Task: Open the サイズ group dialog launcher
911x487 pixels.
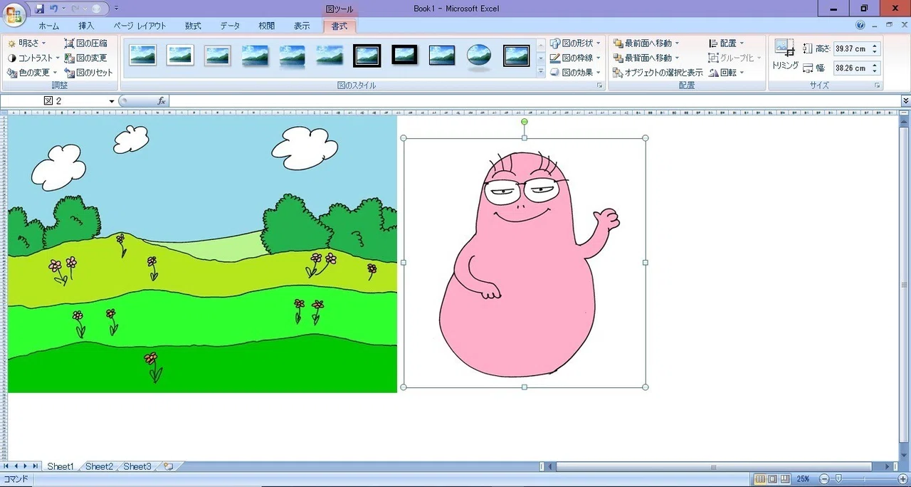Action: point(878,85)
